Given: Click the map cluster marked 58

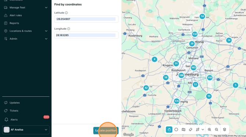Looking at the screenshot, I should (x=166, y=77).
